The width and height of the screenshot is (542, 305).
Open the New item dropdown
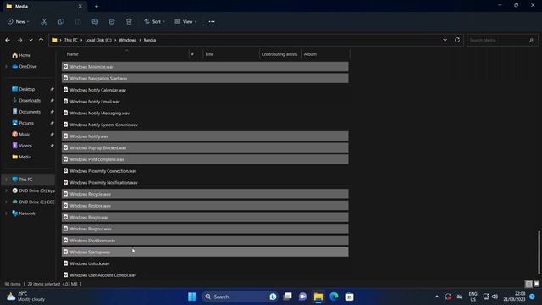click(x=19, y=21)
